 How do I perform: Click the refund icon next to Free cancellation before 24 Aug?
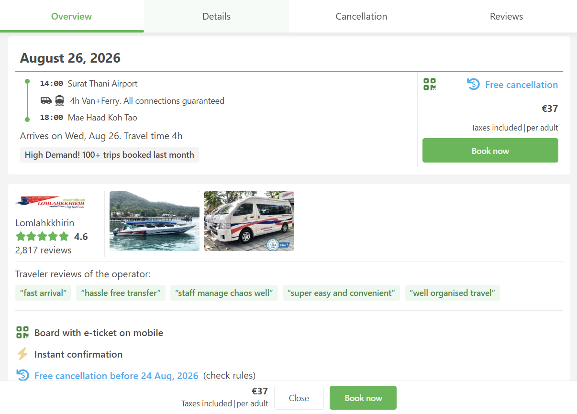pyautogui.click(x=22, y=375)
